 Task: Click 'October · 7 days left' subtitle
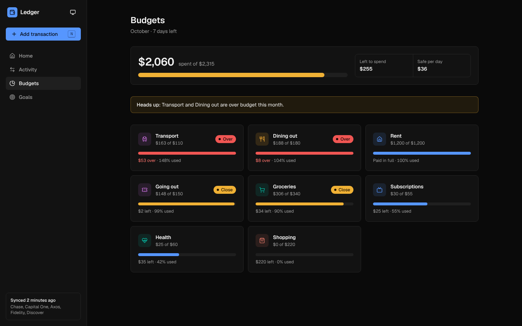click(154, 31)
